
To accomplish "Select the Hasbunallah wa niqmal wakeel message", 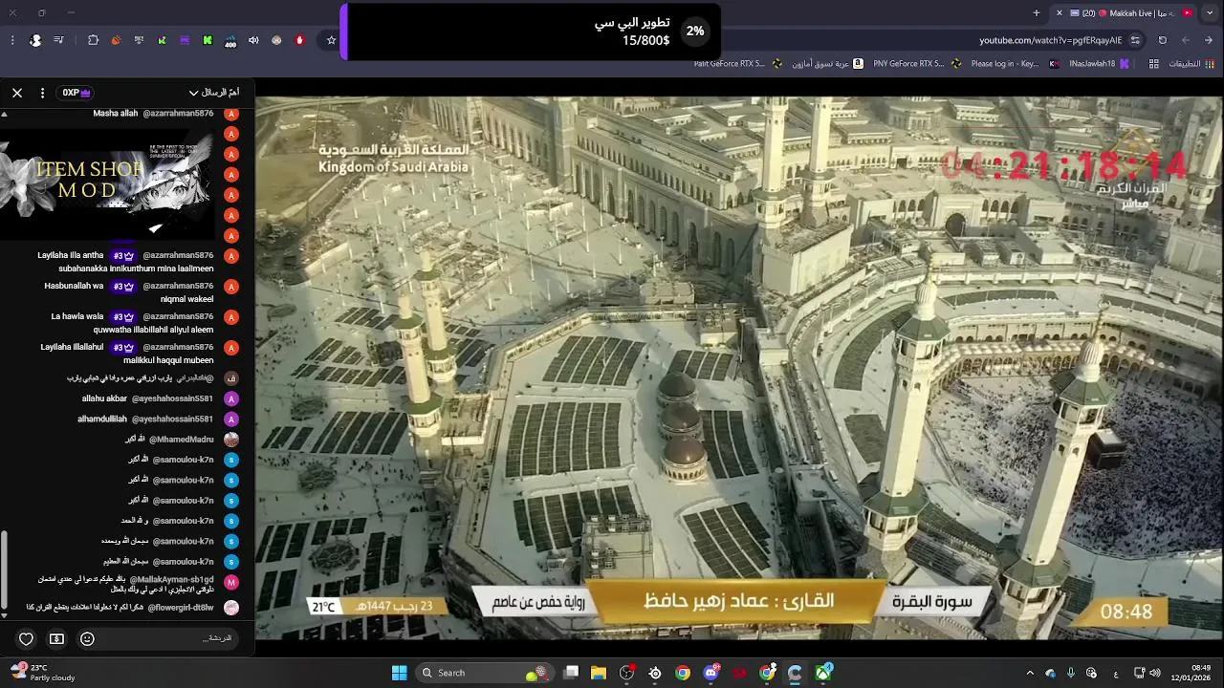I will coord(125,292).
